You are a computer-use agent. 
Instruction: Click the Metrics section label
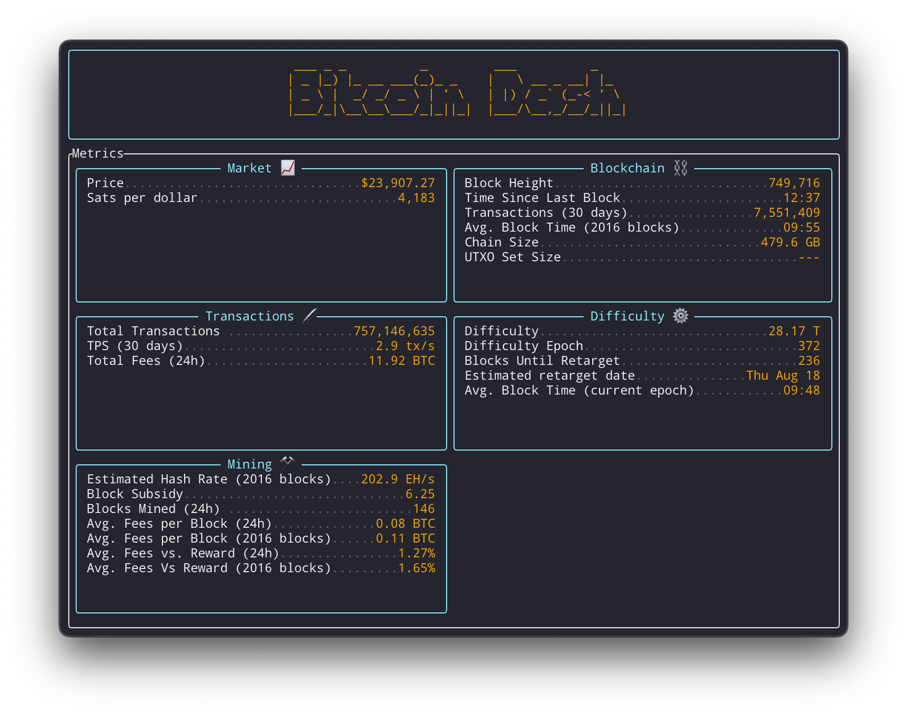(98, 153)
